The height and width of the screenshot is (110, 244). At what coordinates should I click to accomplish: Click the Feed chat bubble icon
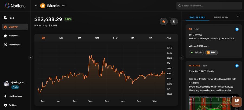click(x=5, y=18)
